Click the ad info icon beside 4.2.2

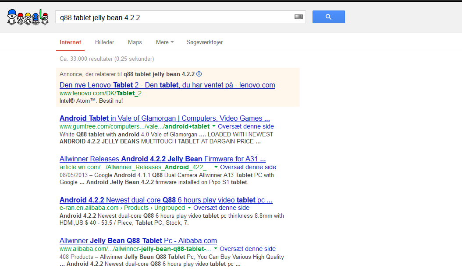coord(199,74)
